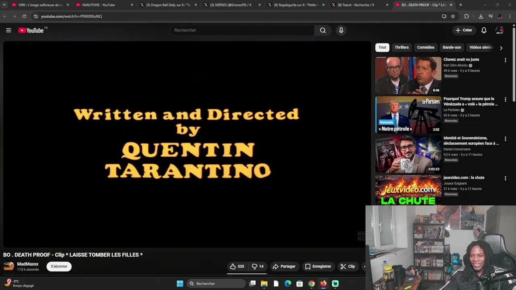Click the video player showing Quentin Tarantino
Viewport: 516px width, 290px height.
[187, 144]
